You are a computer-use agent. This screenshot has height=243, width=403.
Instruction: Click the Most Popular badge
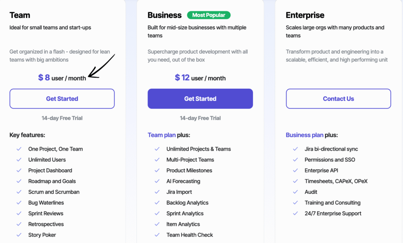pos(209,15)
